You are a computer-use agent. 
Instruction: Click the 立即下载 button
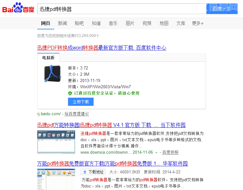81,102
